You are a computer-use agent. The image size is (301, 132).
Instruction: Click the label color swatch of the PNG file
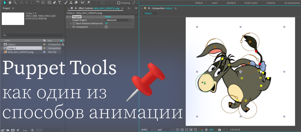click(x=44, y=52)
